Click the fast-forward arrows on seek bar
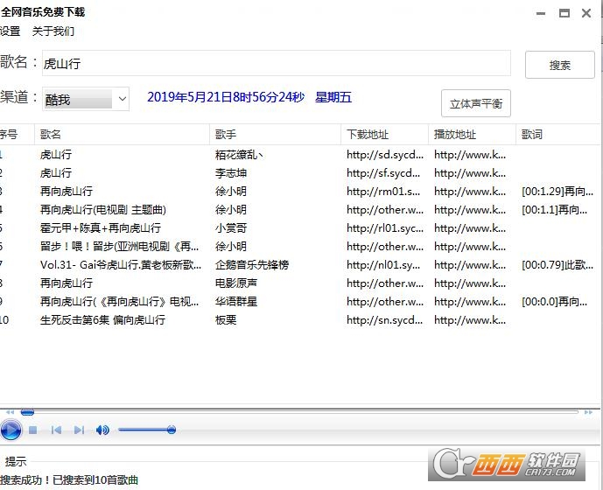603x490 pixels. coord(588,412)
